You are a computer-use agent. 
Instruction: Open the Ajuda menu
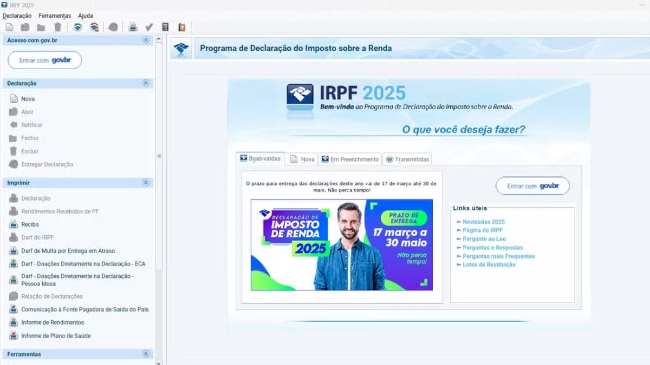click(86, 16)
